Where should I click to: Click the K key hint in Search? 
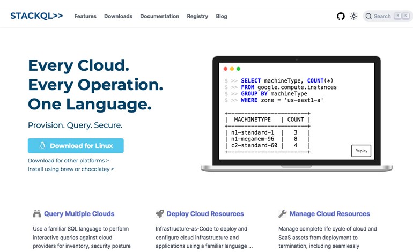point(405,16)
